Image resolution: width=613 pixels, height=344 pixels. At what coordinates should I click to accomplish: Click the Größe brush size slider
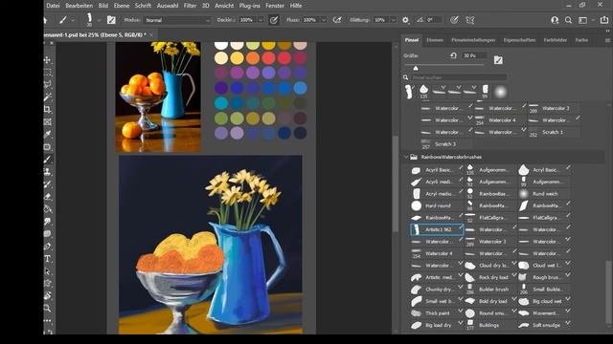tap(443, 66)
